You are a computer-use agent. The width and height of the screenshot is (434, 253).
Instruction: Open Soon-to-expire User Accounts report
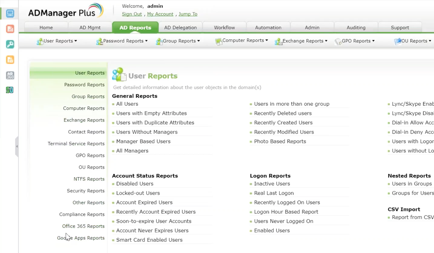pos(154,221)
